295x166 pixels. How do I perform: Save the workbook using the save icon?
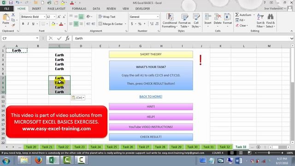(11, 3)
